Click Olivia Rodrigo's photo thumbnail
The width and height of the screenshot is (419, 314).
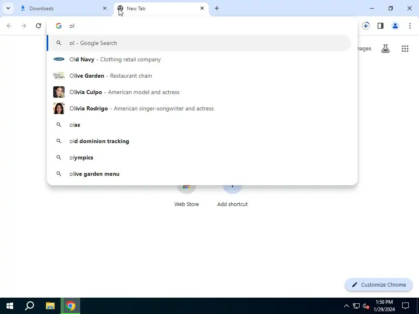59,108
